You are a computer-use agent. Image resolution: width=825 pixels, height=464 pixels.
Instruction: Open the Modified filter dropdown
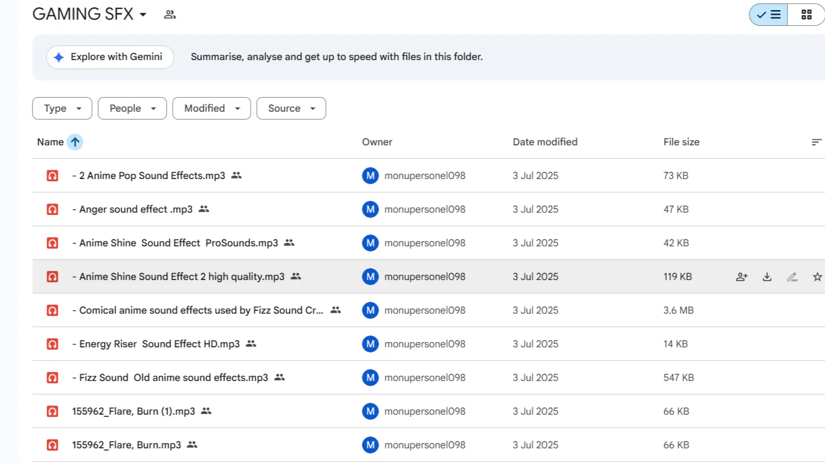(x=211, y=108)
